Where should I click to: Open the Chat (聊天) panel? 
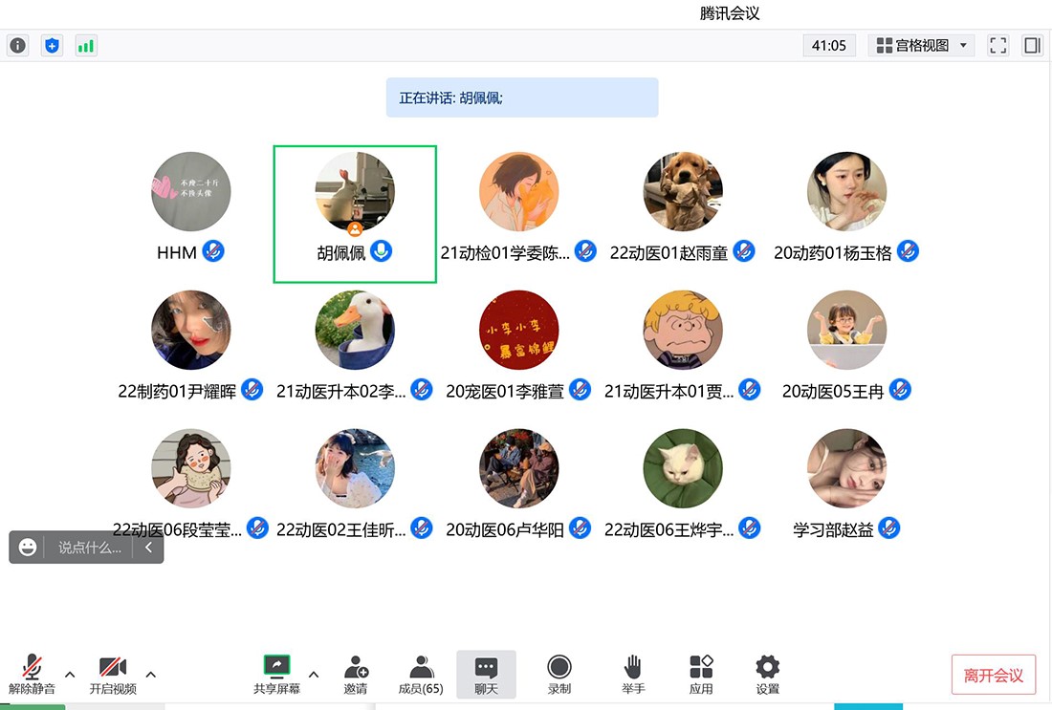point(486,674)
